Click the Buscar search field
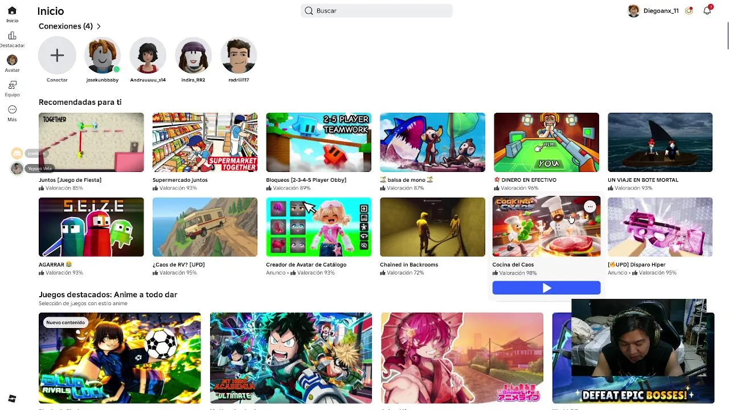The width and height of the screenshot is (729, 410). coord(376,11)
